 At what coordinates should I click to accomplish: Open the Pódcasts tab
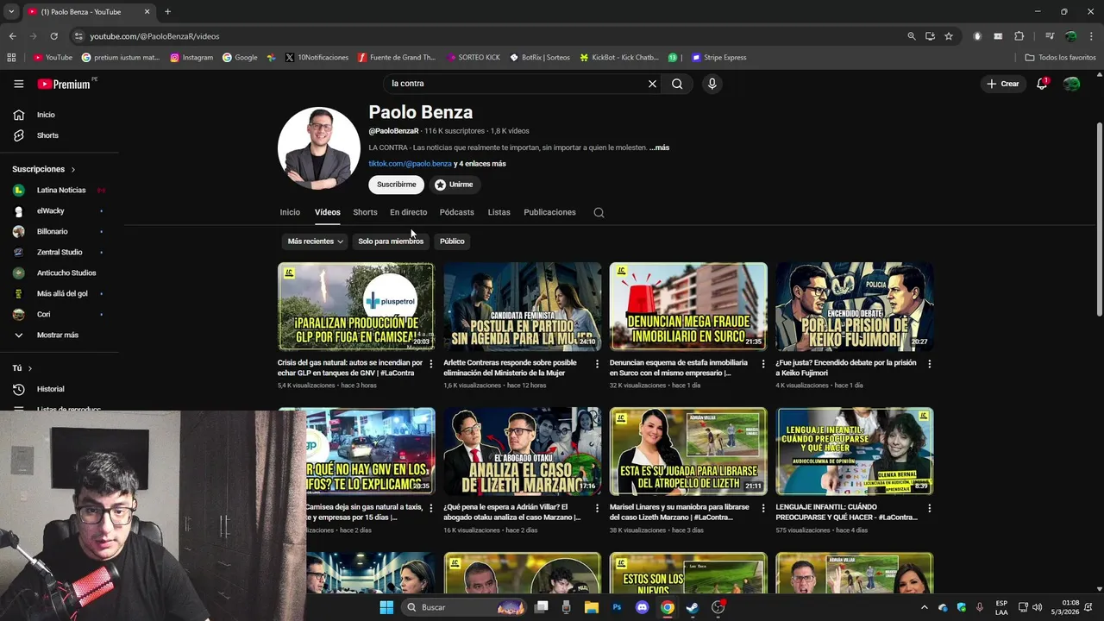tap(456, 212)
